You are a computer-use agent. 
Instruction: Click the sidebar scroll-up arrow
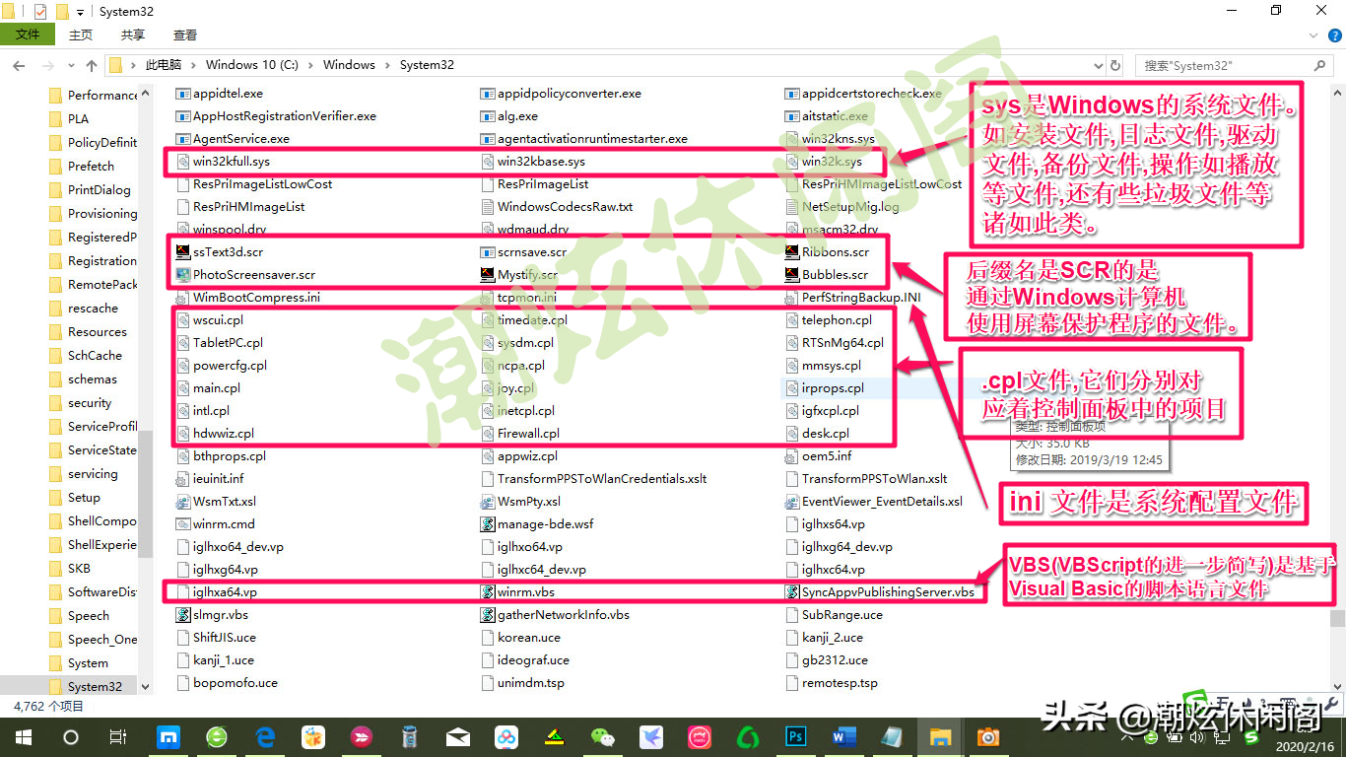[x=146, y=93]
